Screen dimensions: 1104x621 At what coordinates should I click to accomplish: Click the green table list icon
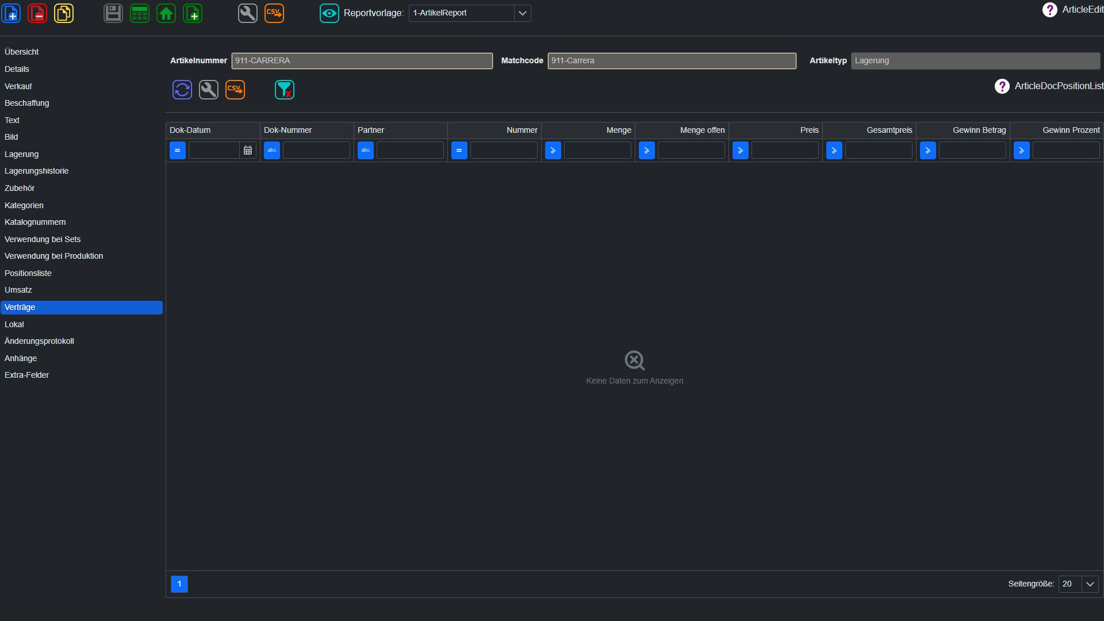coord(140,13)
